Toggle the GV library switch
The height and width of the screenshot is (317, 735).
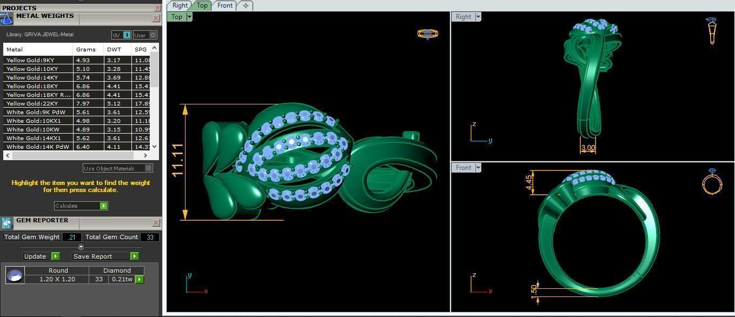pos(121,35)
